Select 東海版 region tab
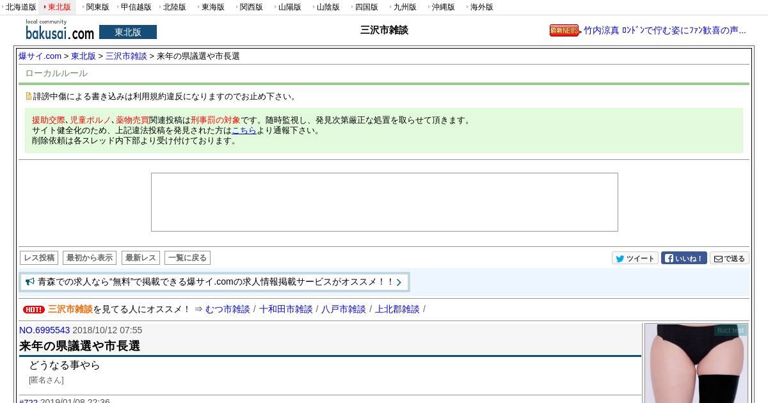The image size is (768, 403). tap(211, 7)
